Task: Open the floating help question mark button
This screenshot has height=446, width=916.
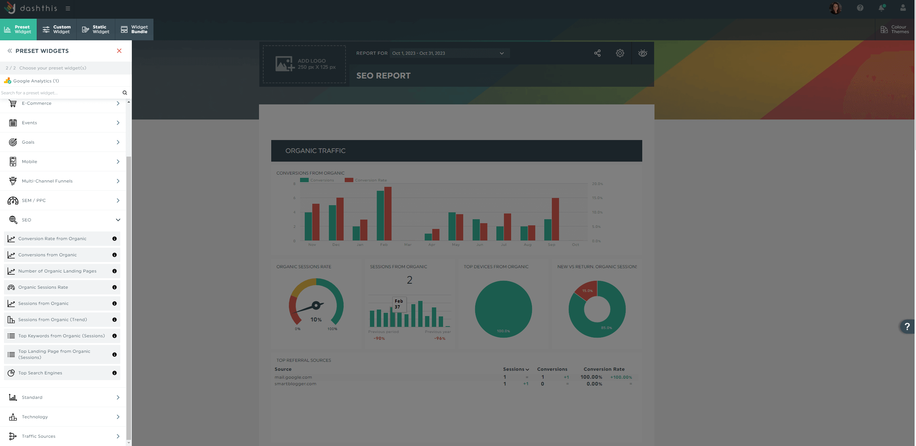Action: (x=907, y=326)
